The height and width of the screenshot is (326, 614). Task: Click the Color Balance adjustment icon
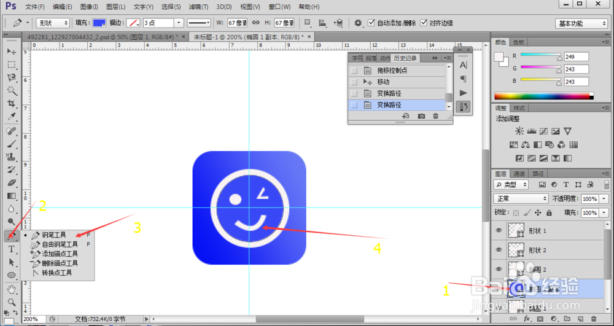tap(526, 145)
